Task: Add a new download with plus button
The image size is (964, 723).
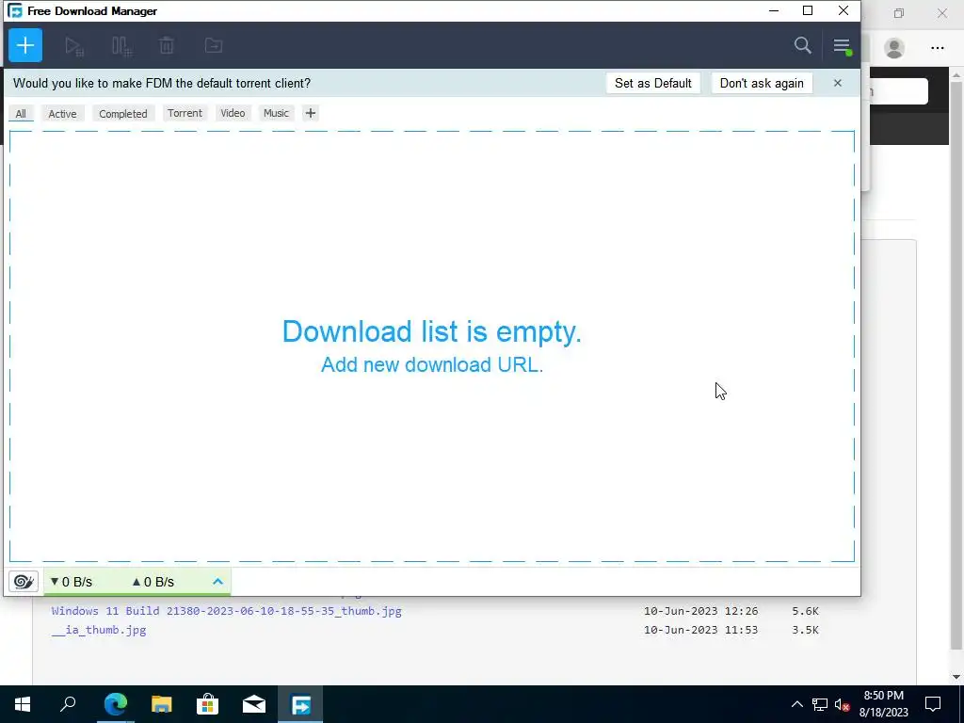Action: (x=25, y=45)
